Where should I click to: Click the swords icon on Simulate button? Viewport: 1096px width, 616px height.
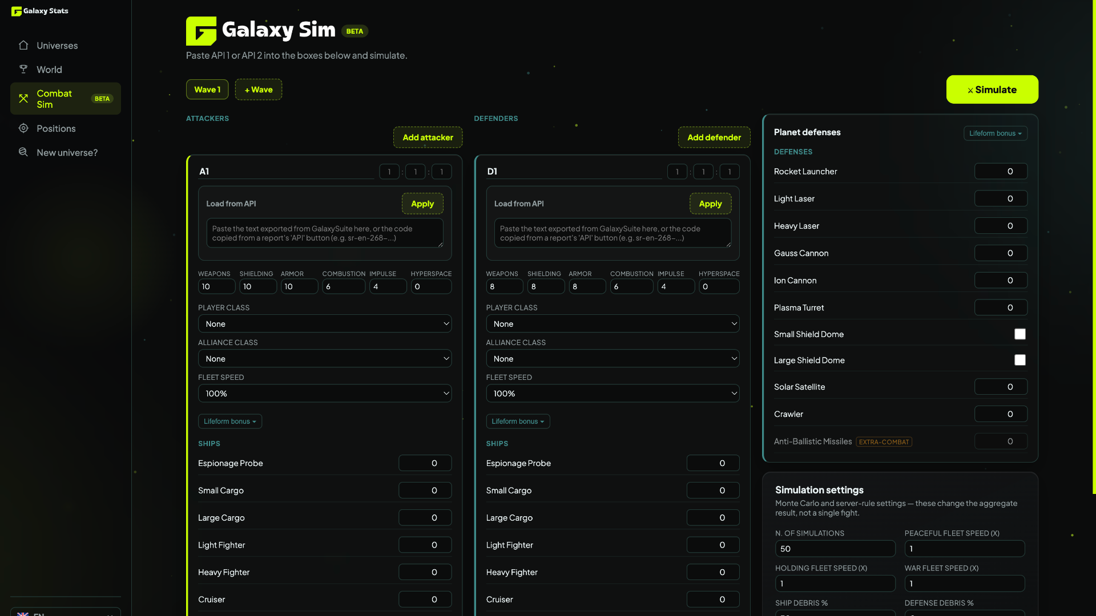click(x=970, y=90)
